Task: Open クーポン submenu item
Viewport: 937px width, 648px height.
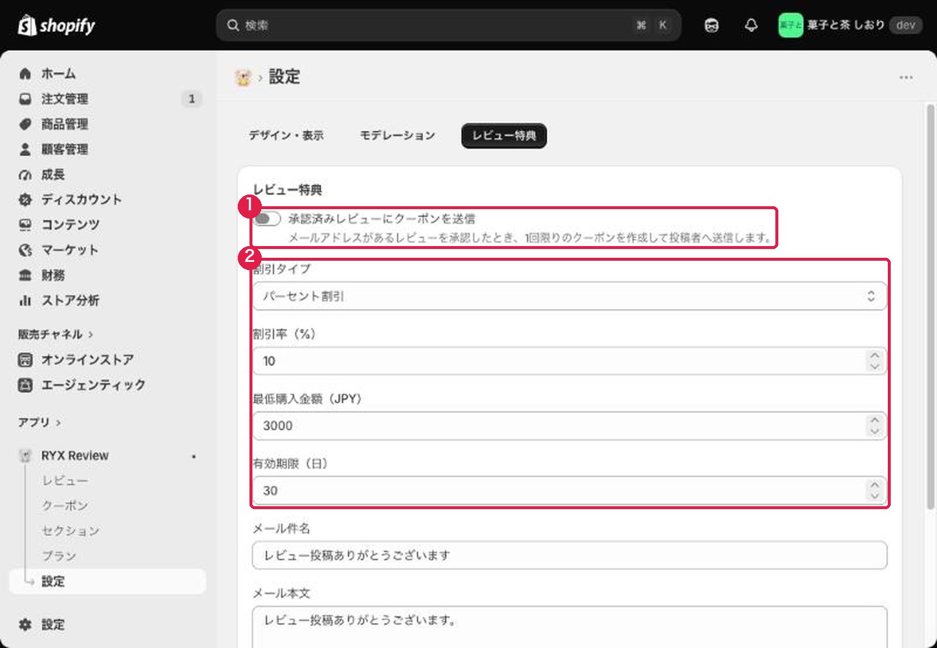Action: [x=64, y=506]
